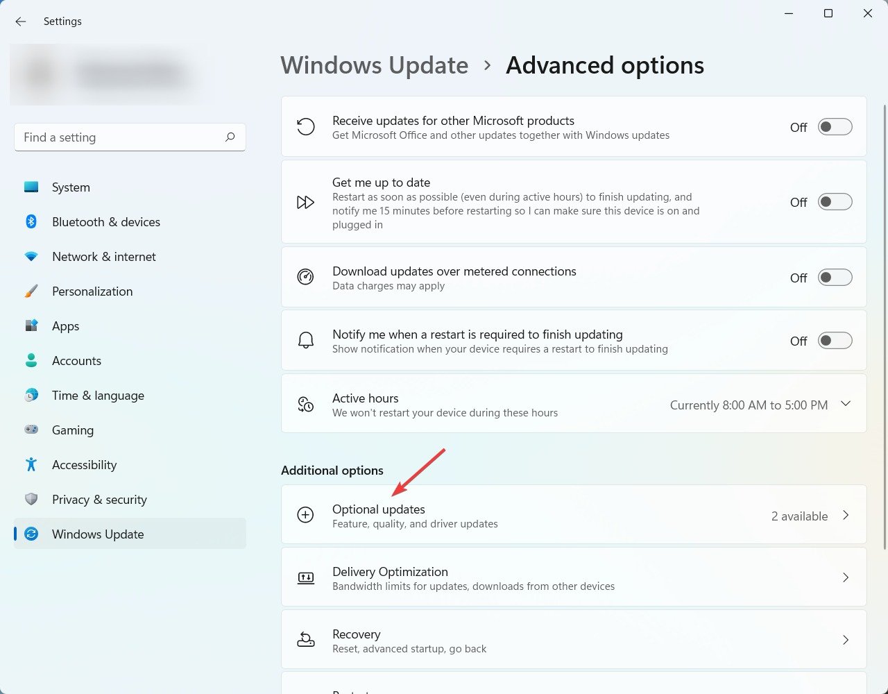Click the clock icon for Active hours
Viewport: 888px width, 694px height.
click(x=306, y=404)
